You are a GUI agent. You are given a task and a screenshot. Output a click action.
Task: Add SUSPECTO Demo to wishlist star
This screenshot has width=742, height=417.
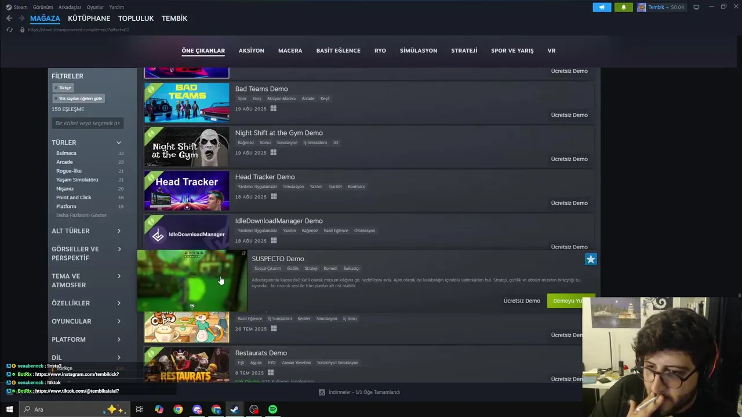[591, 259]
